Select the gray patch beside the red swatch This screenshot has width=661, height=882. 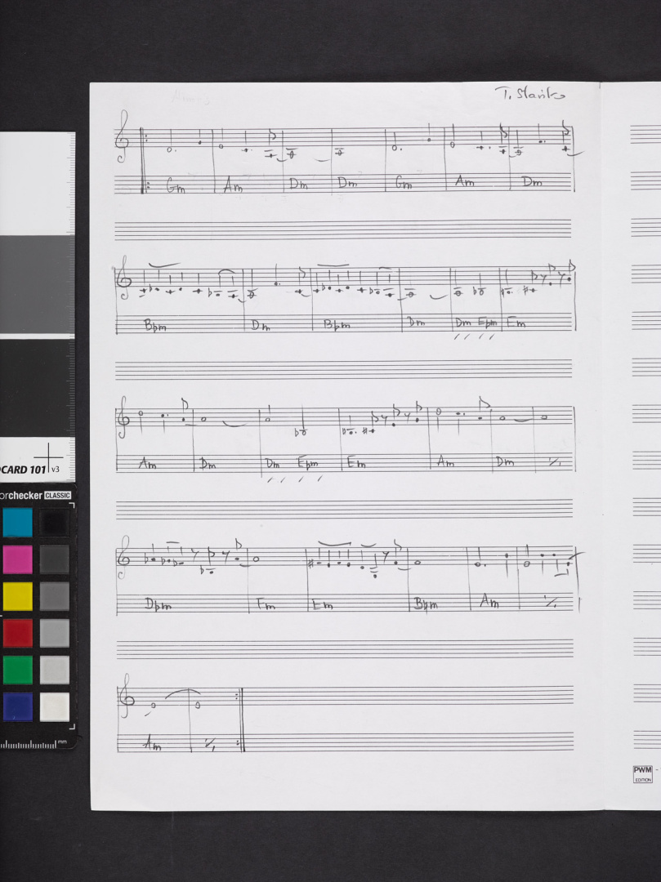[55, 634]
